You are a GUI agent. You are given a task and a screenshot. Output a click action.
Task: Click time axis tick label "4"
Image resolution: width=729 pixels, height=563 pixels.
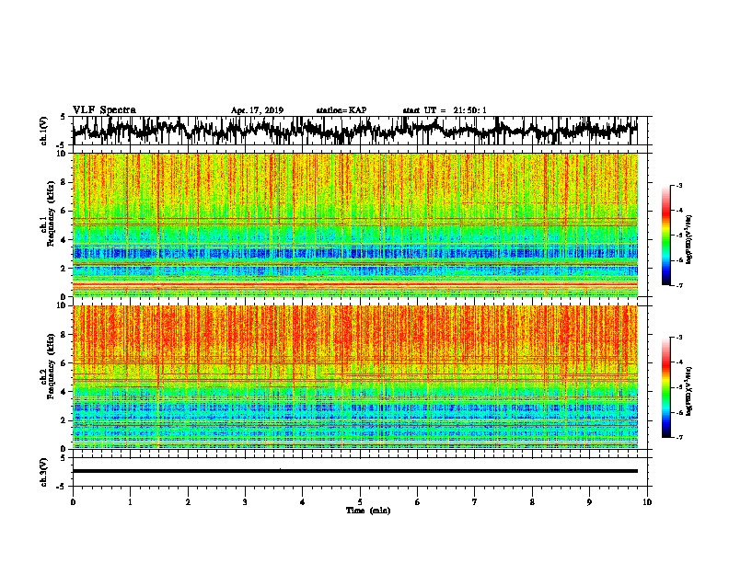point(303,502)
